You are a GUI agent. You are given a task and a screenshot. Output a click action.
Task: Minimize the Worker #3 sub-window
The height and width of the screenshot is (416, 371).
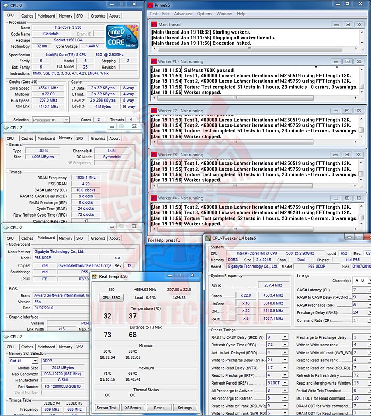tap(335, 155)
